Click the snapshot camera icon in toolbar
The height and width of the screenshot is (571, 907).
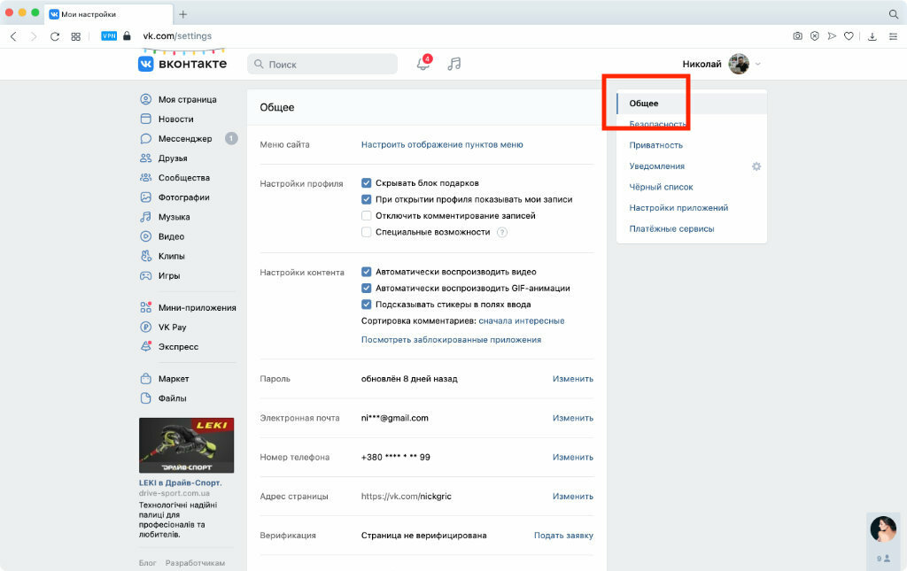pyautogui.click(x=798, y=35)
